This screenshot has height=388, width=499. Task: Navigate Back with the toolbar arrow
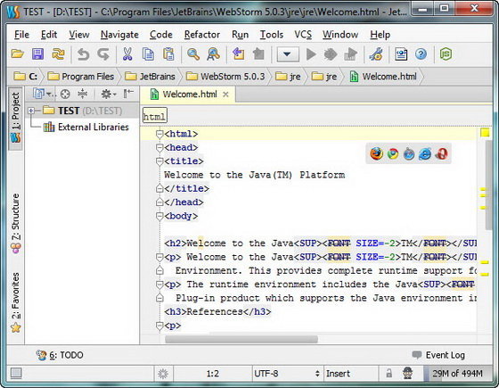(x=239, y=54)
